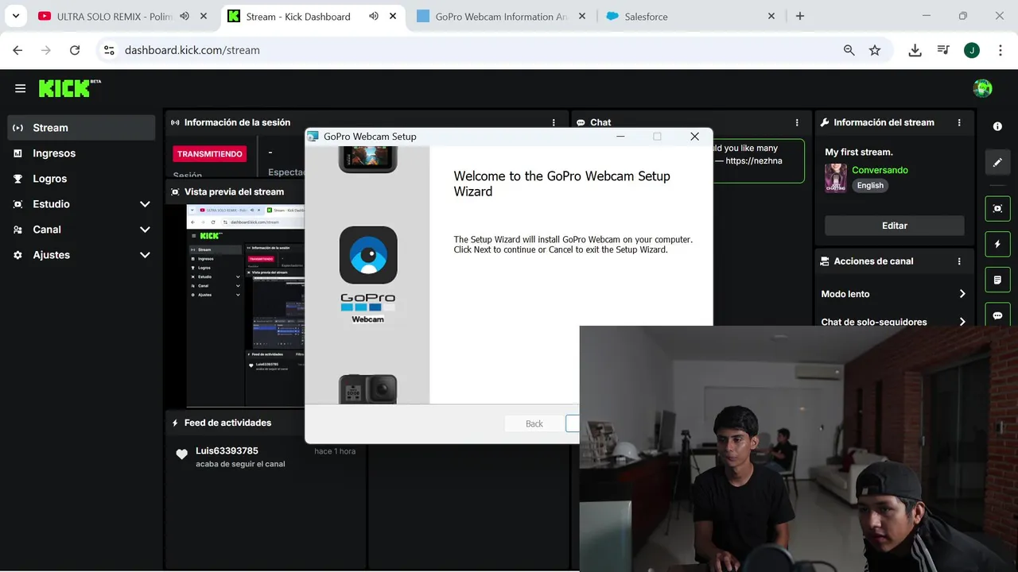Switch to the Salesforce tab
This screenshot has width=1018, height=572.
(690, 16)
